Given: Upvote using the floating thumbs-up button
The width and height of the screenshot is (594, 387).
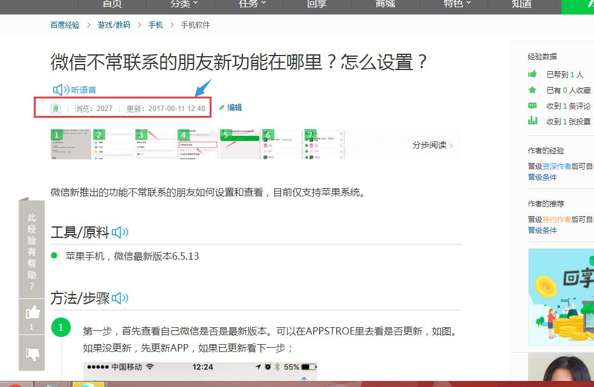Looking at the screenshot, I should pyautogui.click(x=32, y=316).
